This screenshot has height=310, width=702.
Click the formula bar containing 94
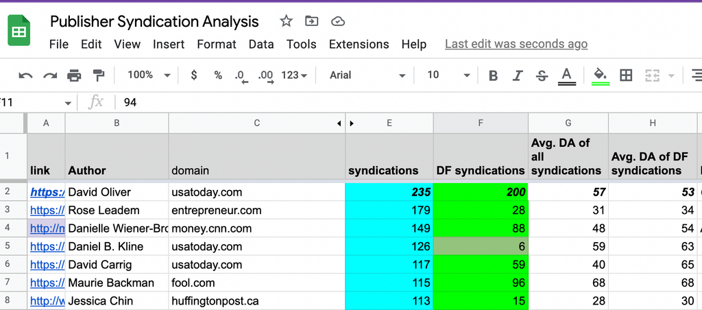point(343,102)
